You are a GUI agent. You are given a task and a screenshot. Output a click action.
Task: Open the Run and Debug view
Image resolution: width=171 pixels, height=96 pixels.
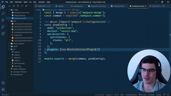3,27
